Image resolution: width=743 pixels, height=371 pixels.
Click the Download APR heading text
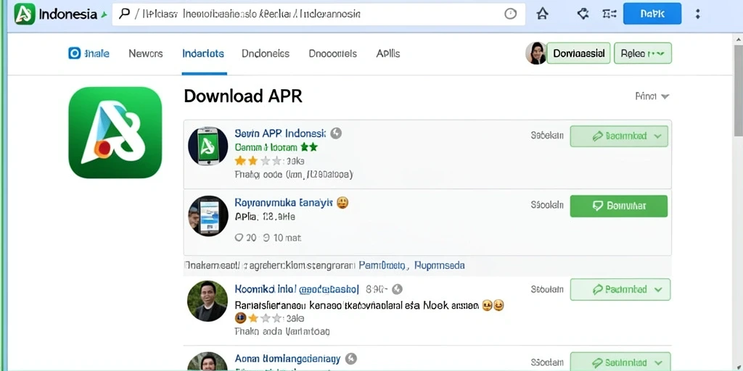[x=243, y=96]
